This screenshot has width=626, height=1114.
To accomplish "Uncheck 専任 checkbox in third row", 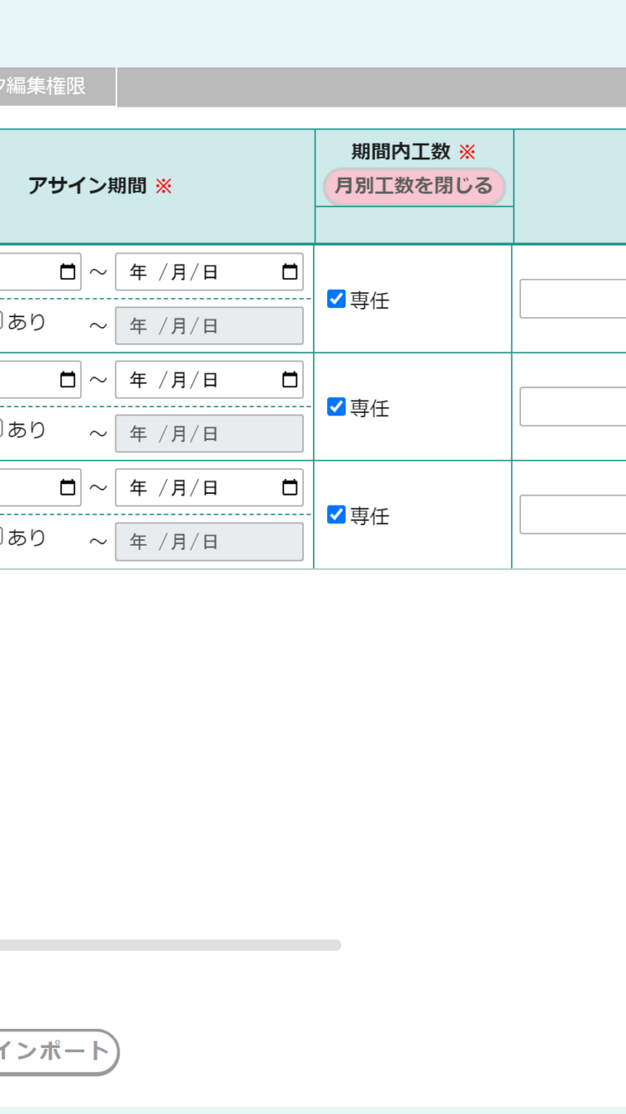I will pos(336,515).
